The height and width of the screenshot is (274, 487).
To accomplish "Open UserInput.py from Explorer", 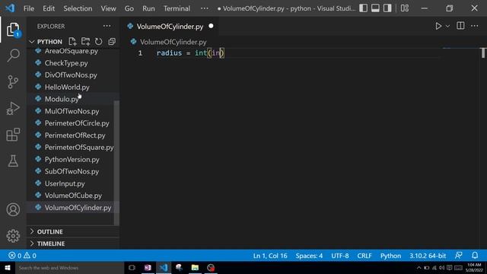I will pyautogui.click(x=65, y=183).
